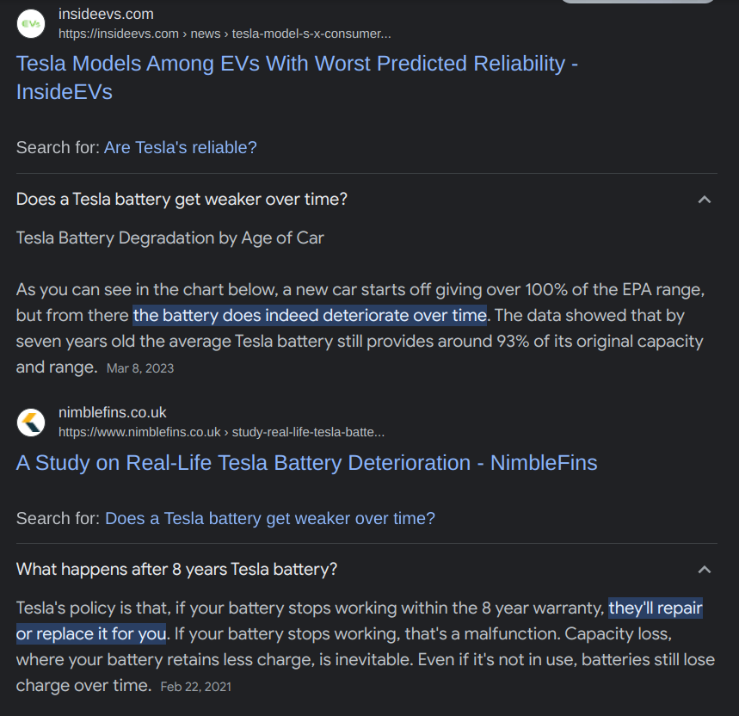Click the nimblefins.co.uk study URL breadcrumb
The image size is (739, 716).
221,432
